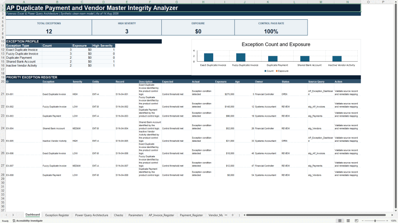Zoom out with the minus icon
Viewport: 398px width, 223px height.
[x=363, y=221]
